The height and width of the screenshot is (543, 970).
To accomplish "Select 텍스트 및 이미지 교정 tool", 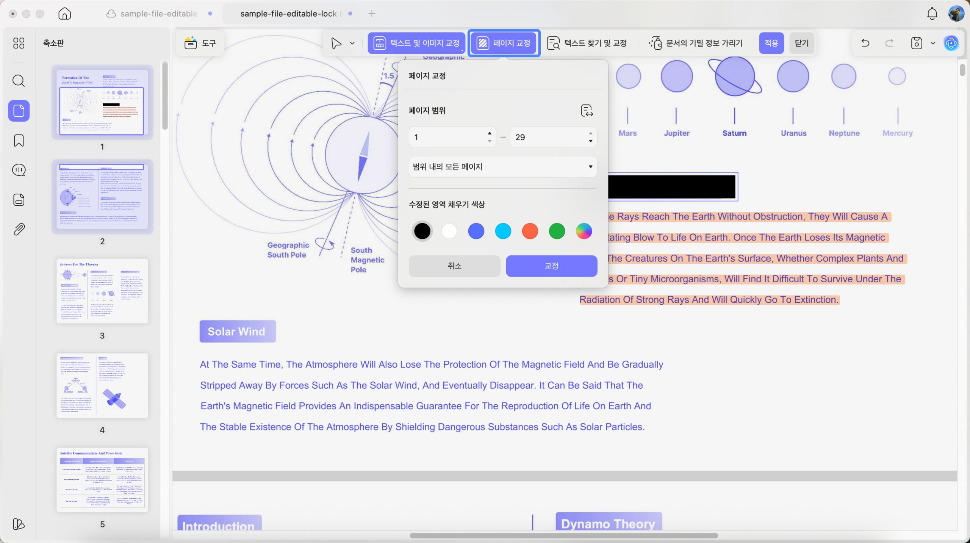I will click(x=416, y=43).
